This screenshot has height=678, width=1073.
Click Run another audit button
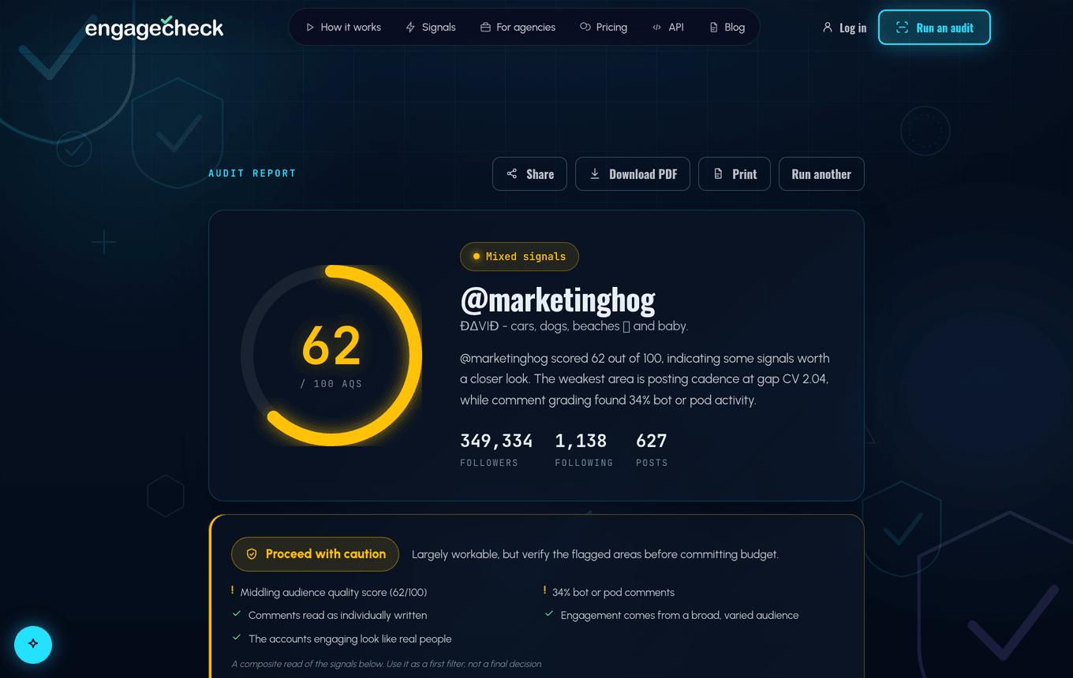821,174
